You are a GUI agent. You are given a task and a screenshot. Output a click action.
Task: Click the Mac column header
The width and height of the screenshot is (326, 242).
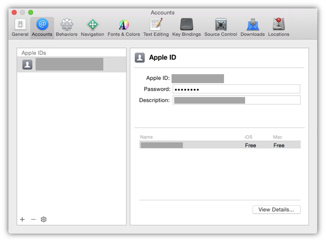point(278,137)
